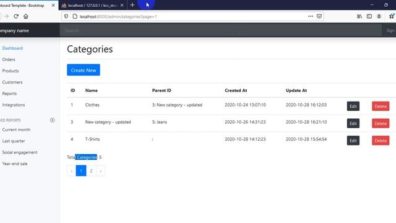This screenshot has height=223, width=396.
Task: Click the Parent ID column header
Action: click(x=161, y=90)
